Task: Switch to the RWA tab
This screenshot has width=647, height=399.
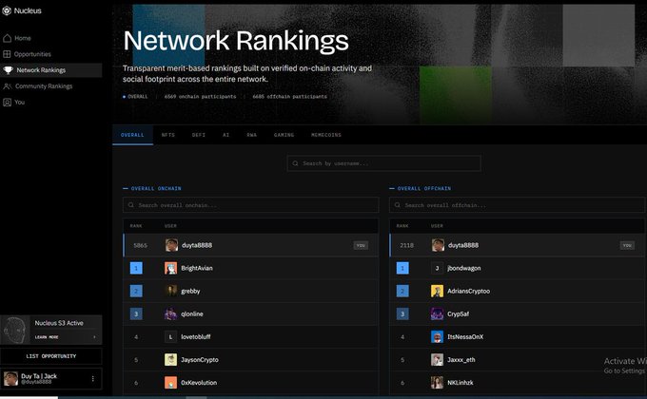Action: coord(252,135)
